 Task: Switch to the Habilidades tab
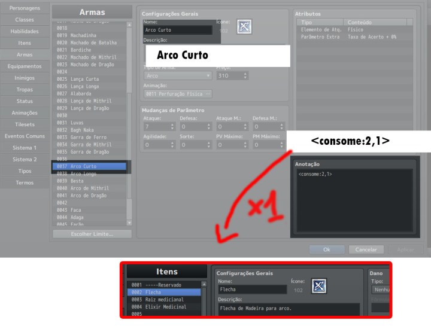(25, 31)
